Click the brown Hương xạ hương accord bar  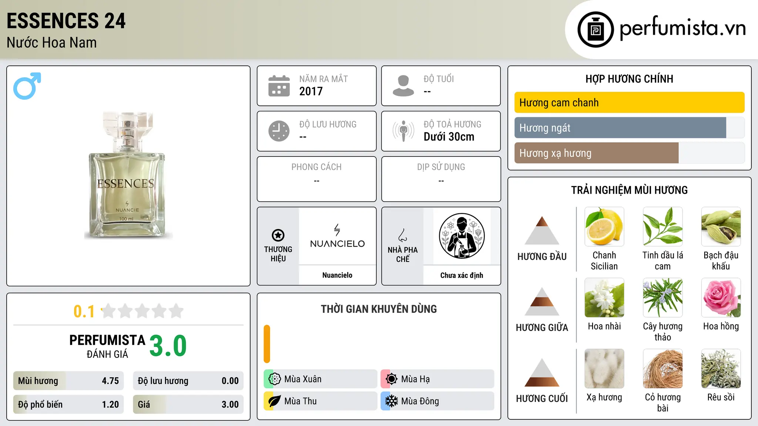pos(597,153)
